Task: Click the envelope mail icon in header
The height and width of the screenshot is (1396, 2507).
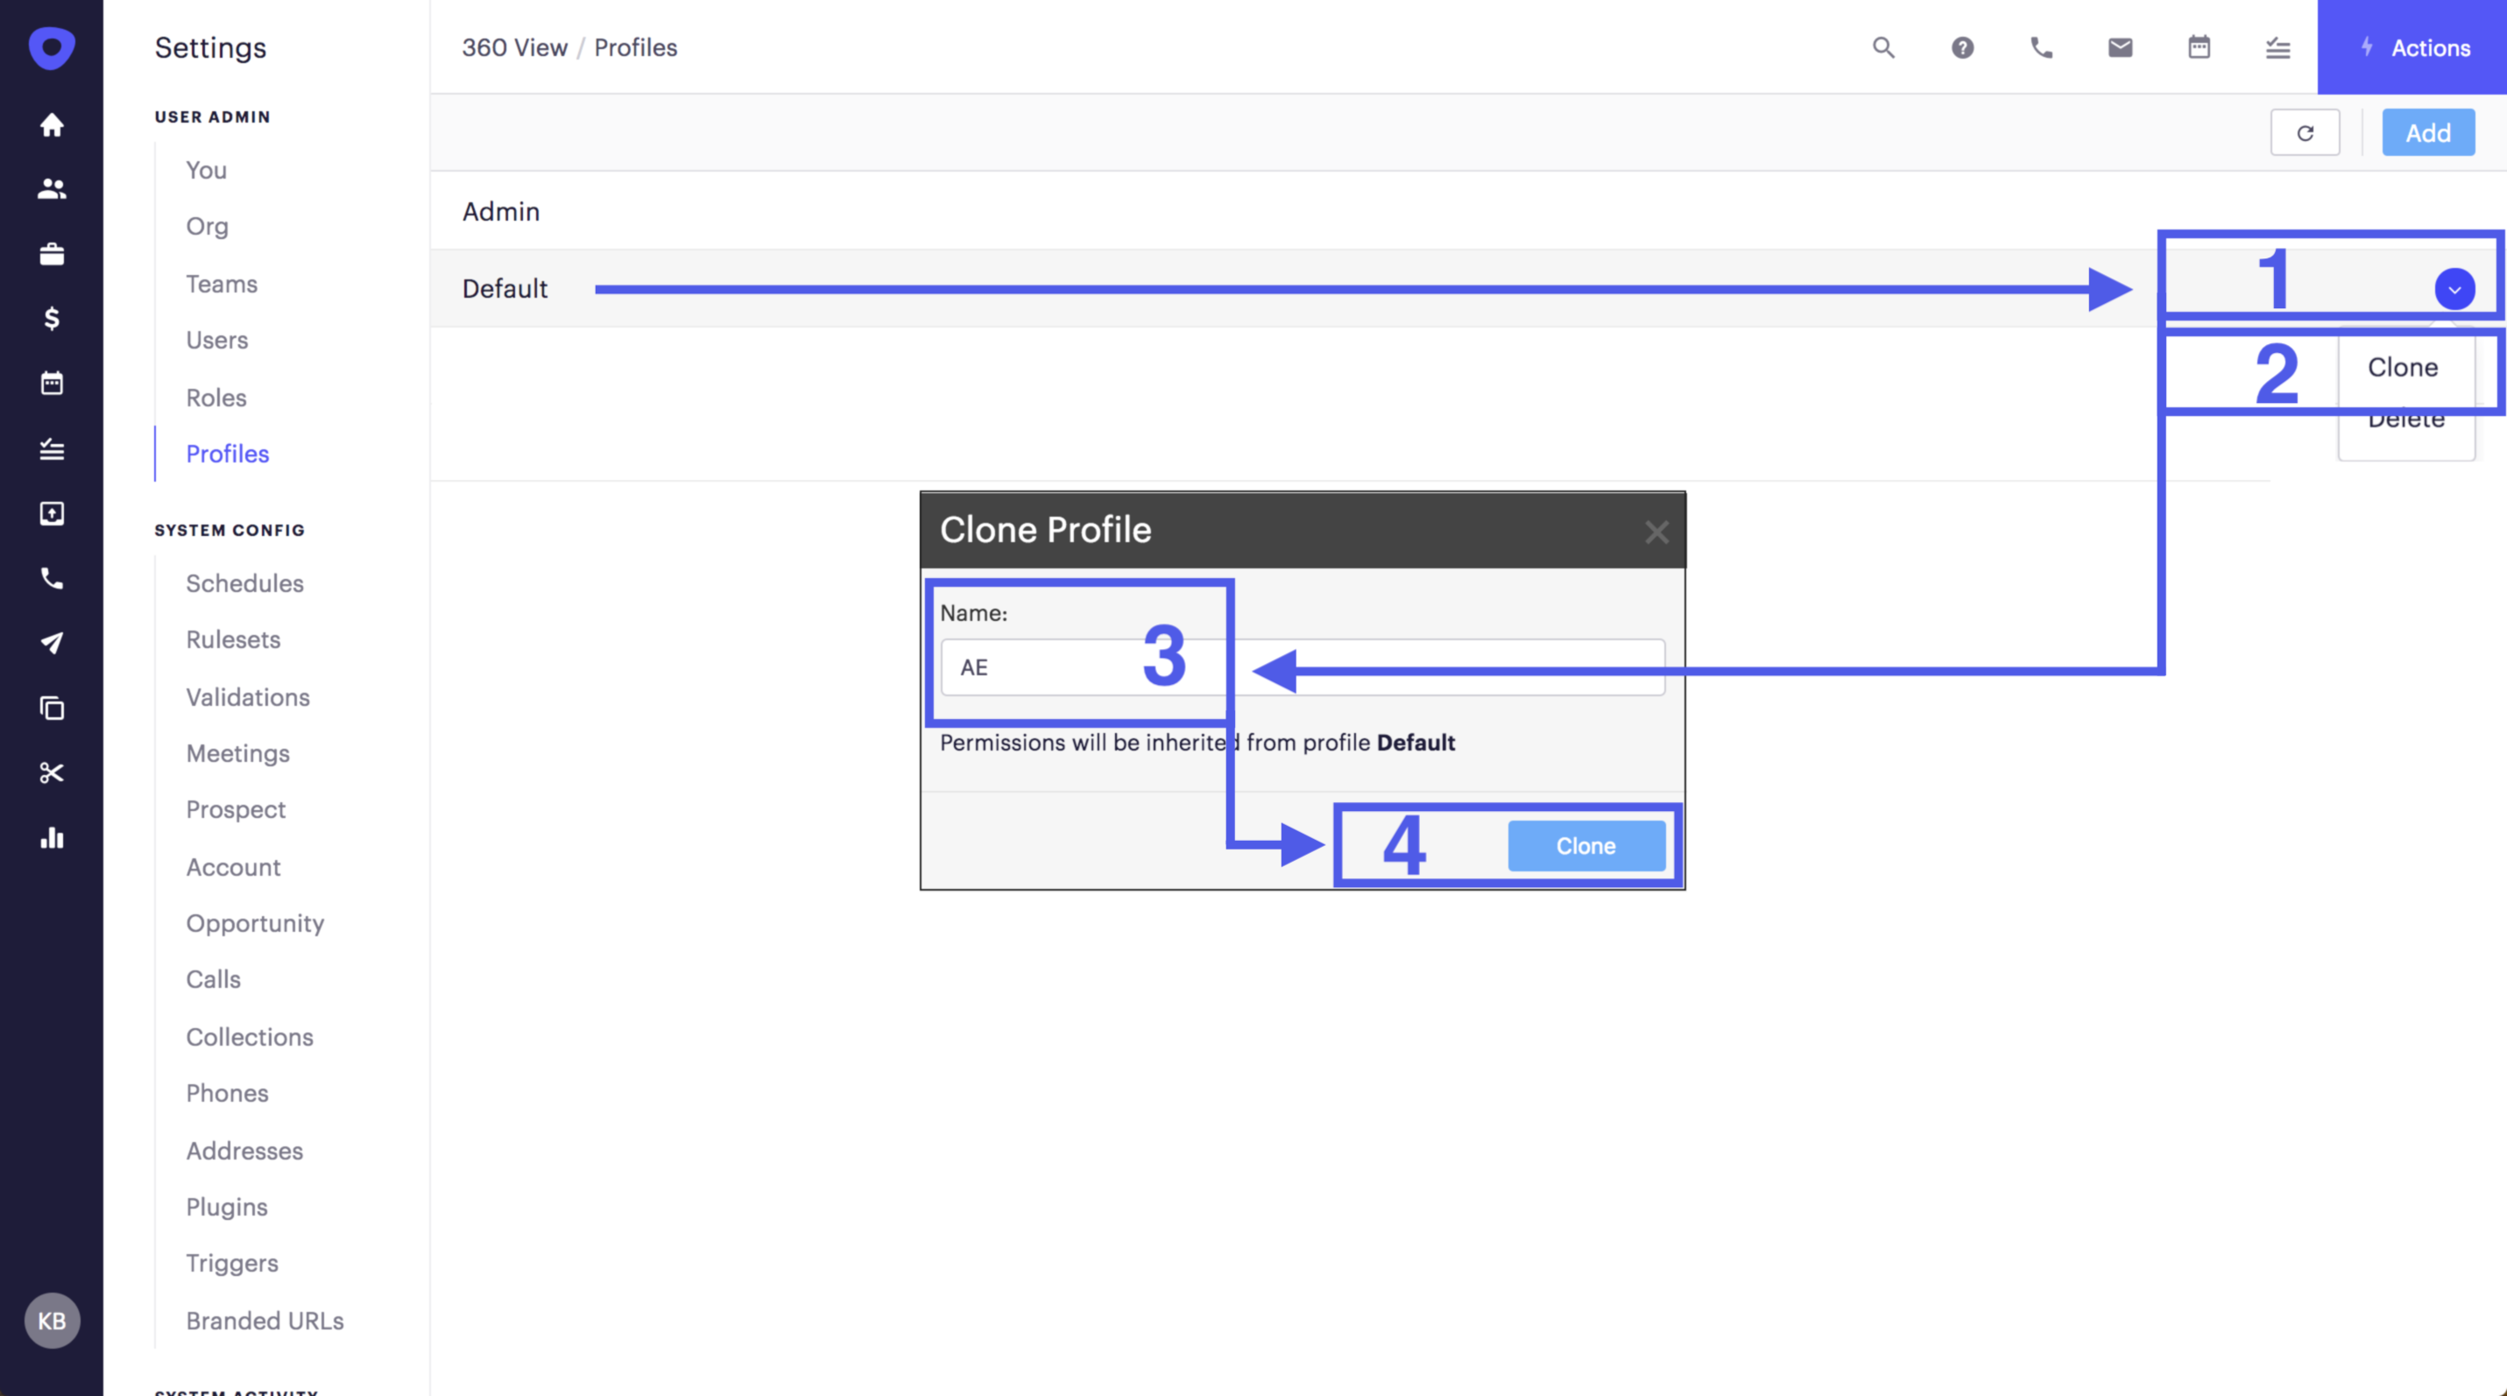Action: coord(2120,47)
